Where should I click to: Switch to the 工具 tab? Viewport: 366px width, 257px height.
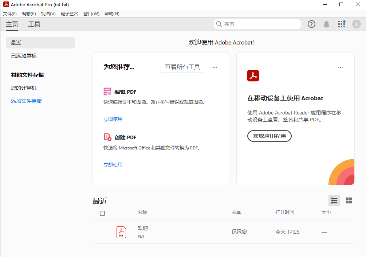point(34,24)
